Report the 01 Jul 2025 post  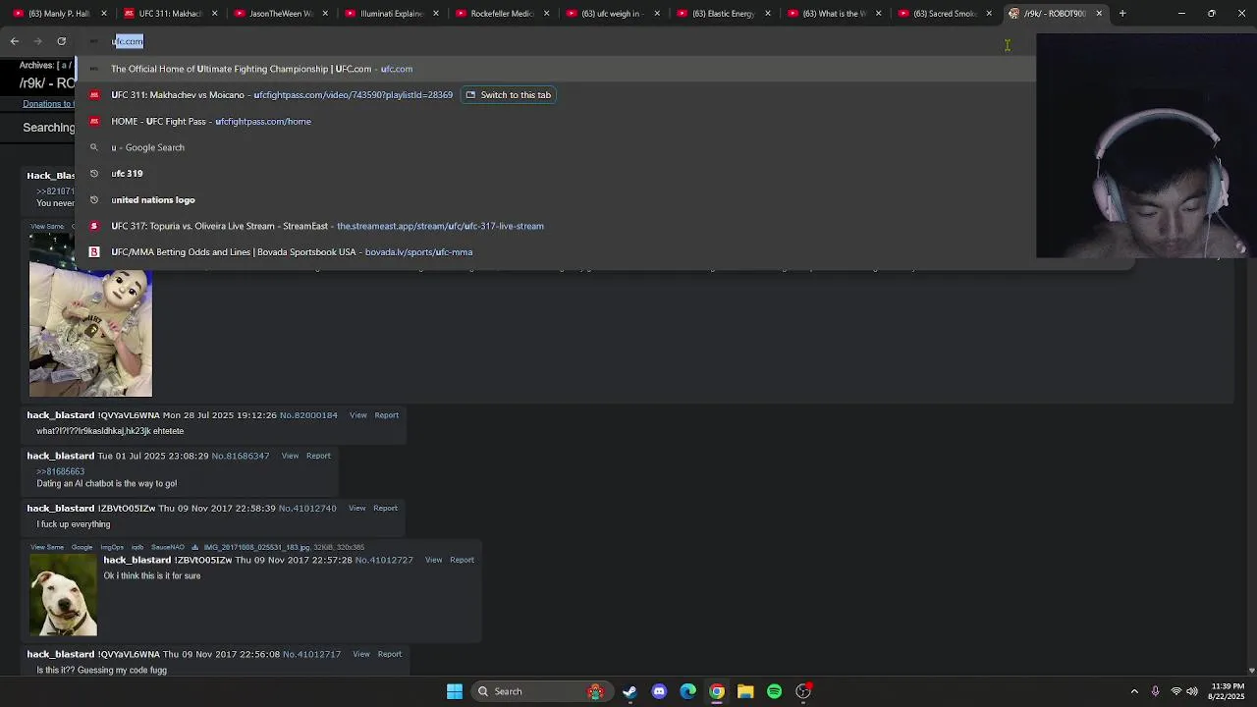pyautogui.click(x=319, y=456)
